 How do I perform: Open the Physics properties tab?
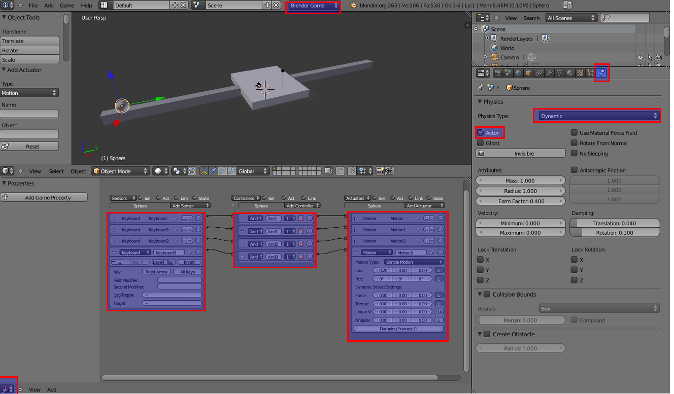coord(601,73)
